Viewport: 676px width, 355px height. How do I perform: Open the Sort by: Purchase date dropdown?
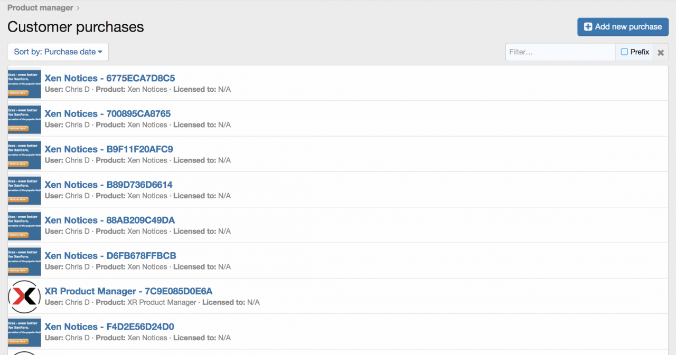[x=58, y=52]
